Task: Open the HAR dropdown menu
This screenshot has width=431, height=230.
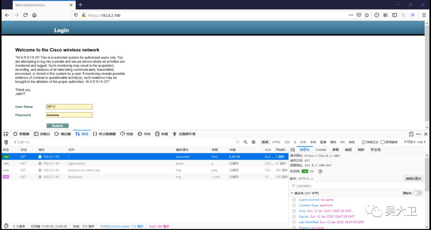Action: click(x=421, y=142)
